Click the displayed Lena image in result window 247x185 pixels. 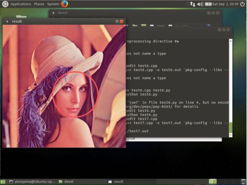(64, 86)
